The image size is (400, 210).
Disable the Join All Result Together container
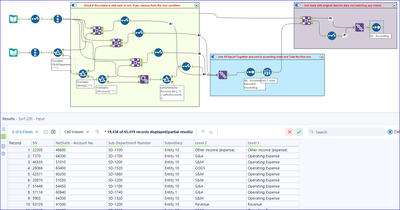214,57
